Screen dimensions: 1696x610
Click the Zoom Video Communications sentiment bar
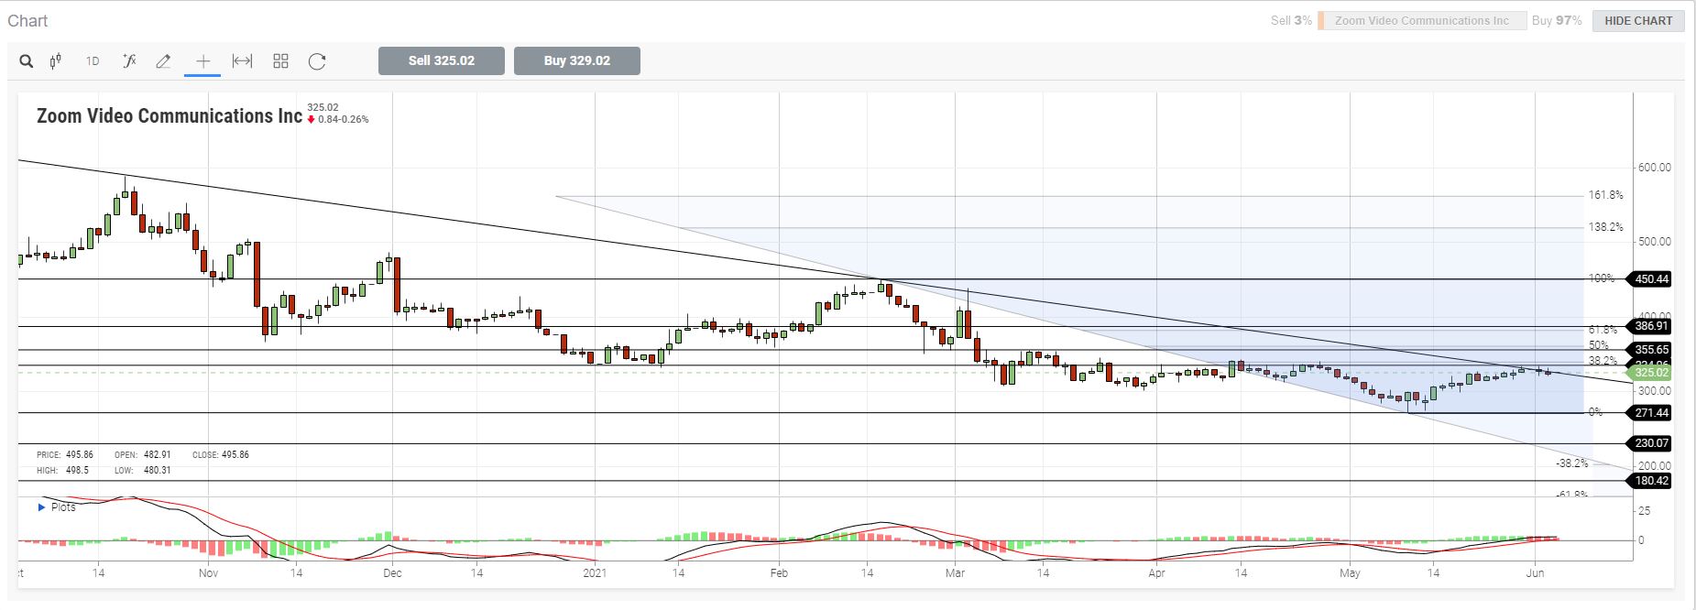(1422, 20)
